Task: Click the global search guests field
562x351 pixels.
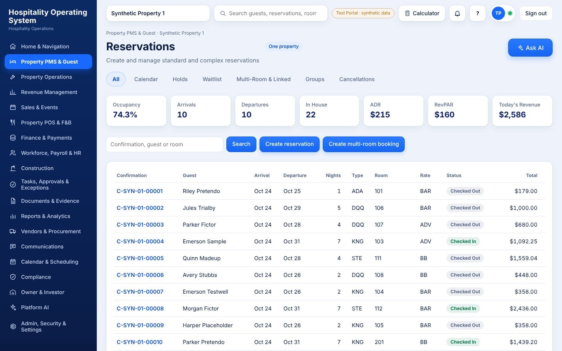Action: 271,13
